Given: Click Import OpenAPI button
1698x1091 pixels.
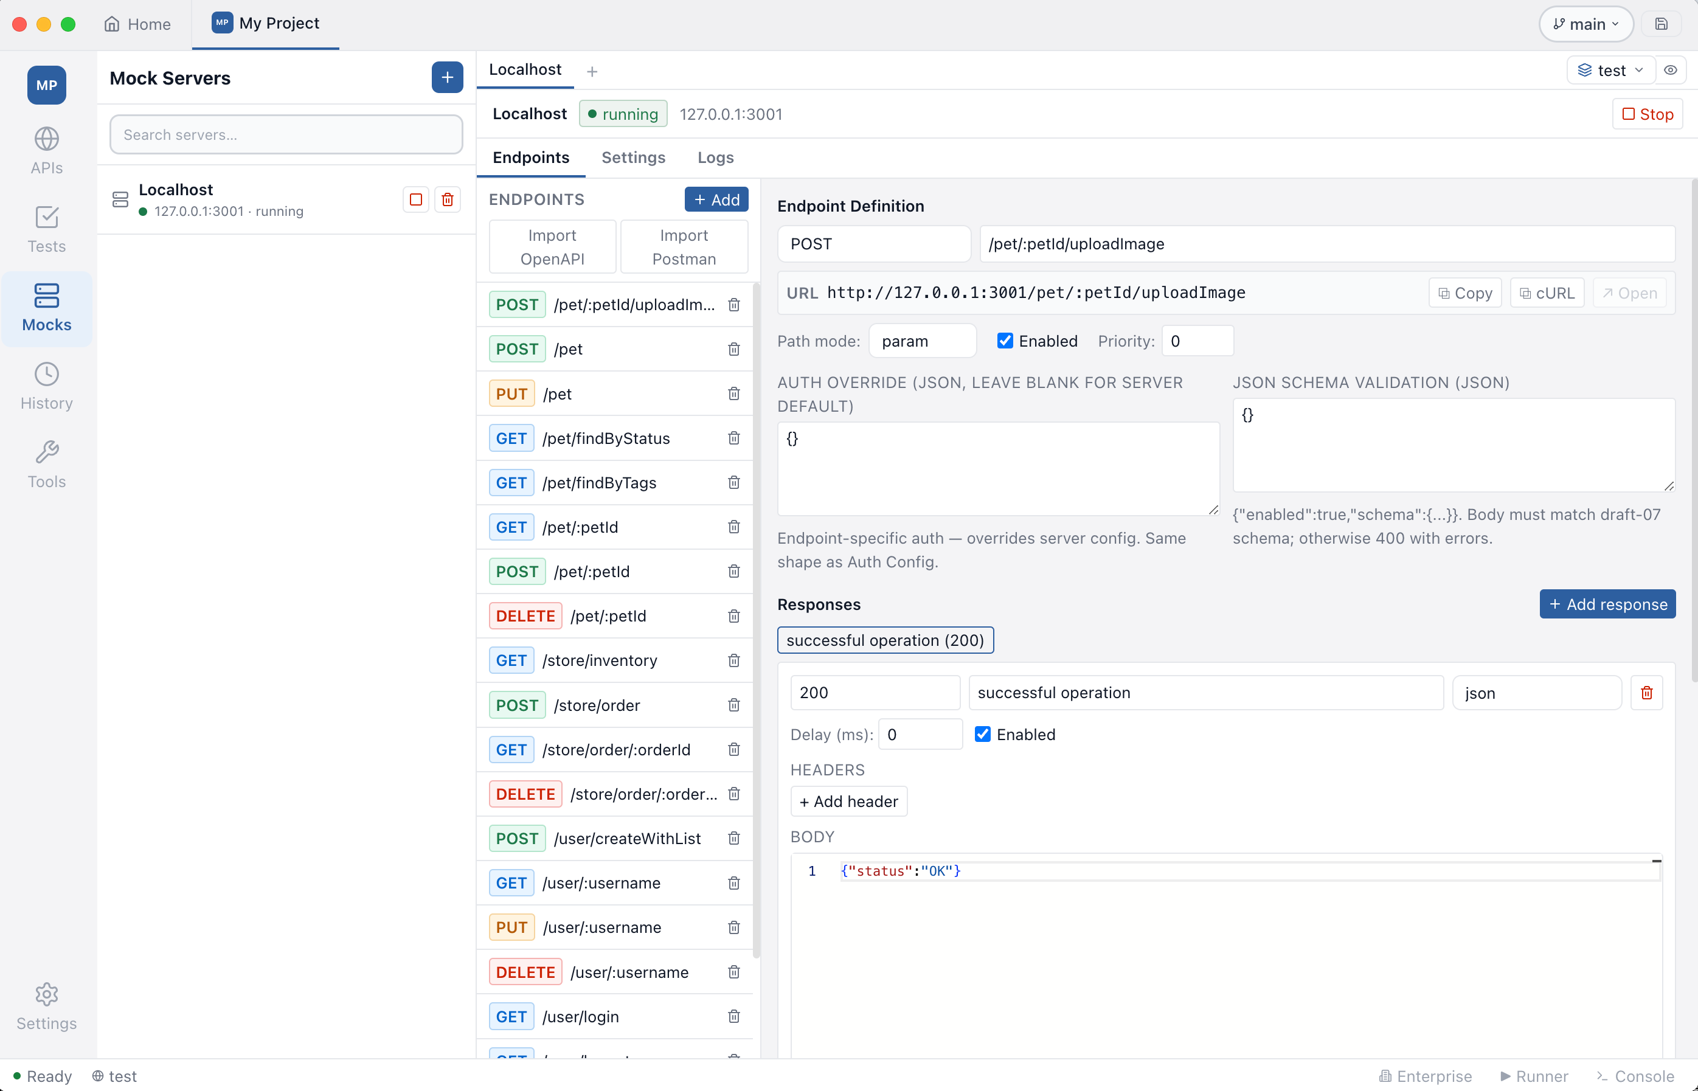Looking at the screenshot, I should click(552, 246).
